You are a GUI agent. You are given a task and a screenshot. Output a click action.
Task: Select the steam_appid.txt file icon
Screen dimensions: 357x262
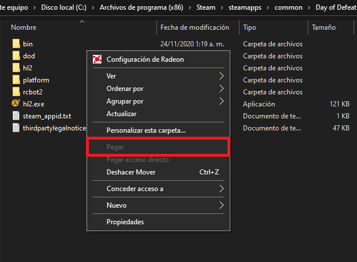[x=15, y=116]
